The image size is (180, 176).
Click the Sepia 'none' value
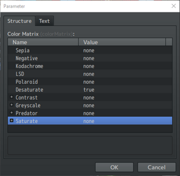coord(89,51)
